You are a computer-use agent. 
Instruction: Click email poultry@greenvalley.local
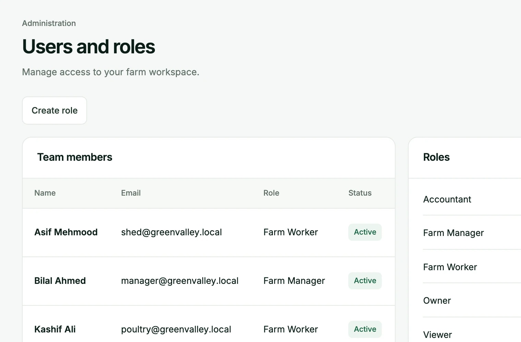(x=176, y=329)
